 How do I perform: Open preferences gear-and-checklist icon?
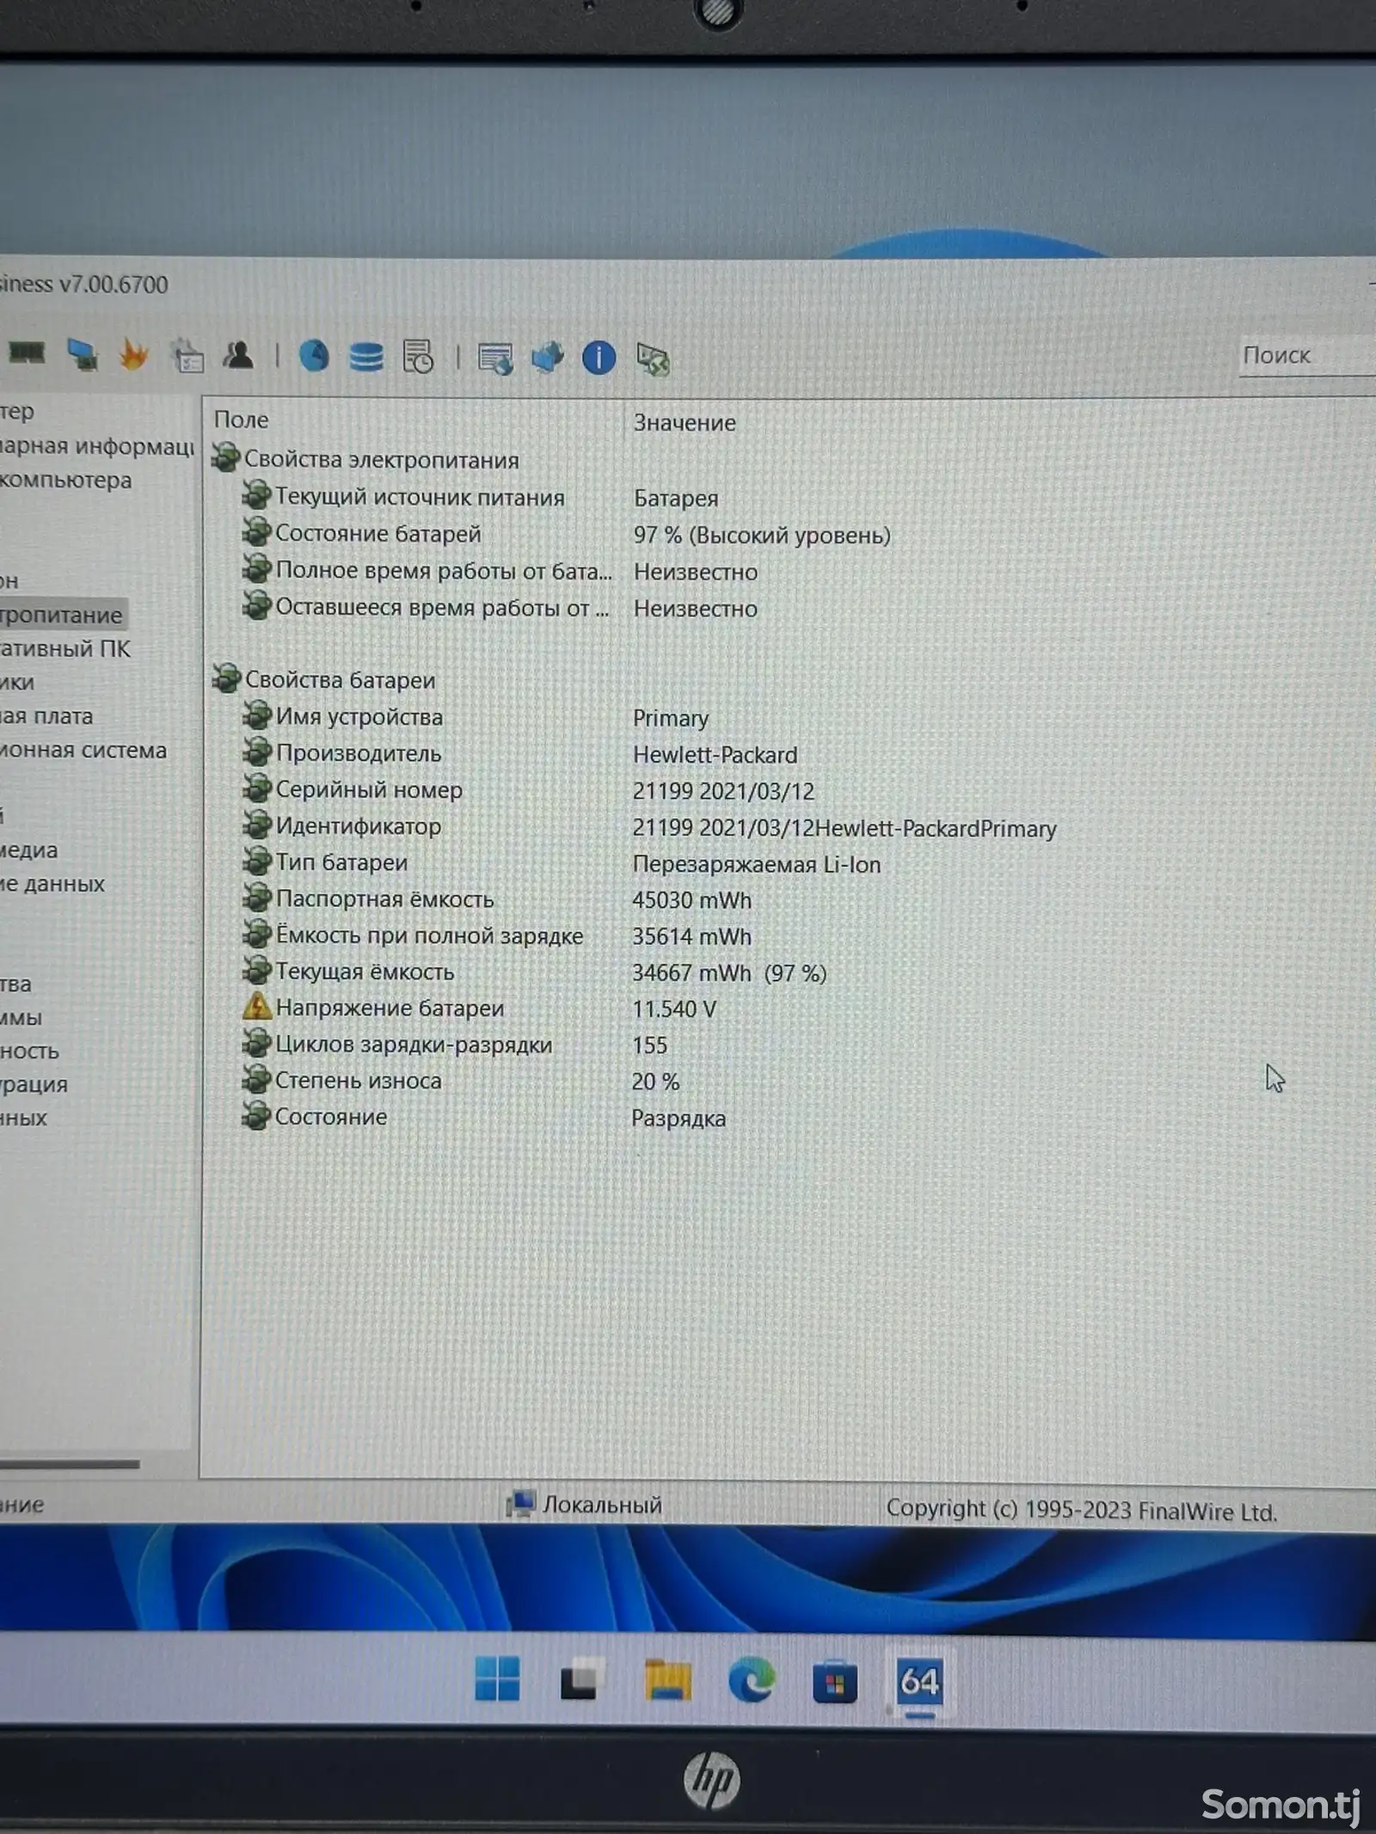(187, 355)
